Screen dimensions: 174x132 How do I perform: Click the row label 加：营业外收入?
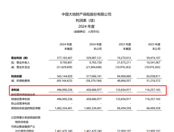(x=21, y=63)
